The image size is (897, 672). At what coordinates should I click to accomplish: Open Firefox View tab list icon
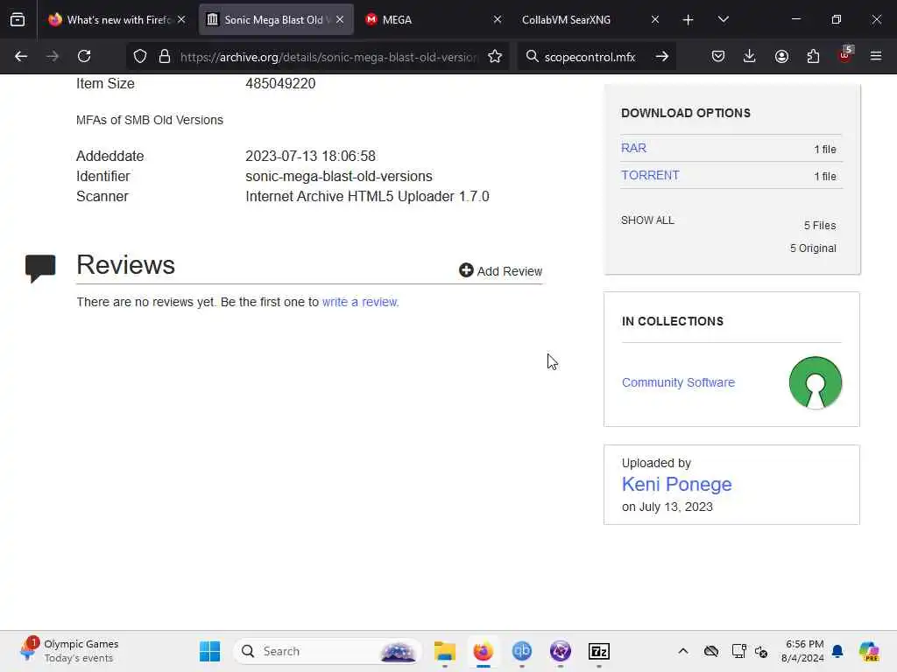pyautogui.click(x=18, y=19)
